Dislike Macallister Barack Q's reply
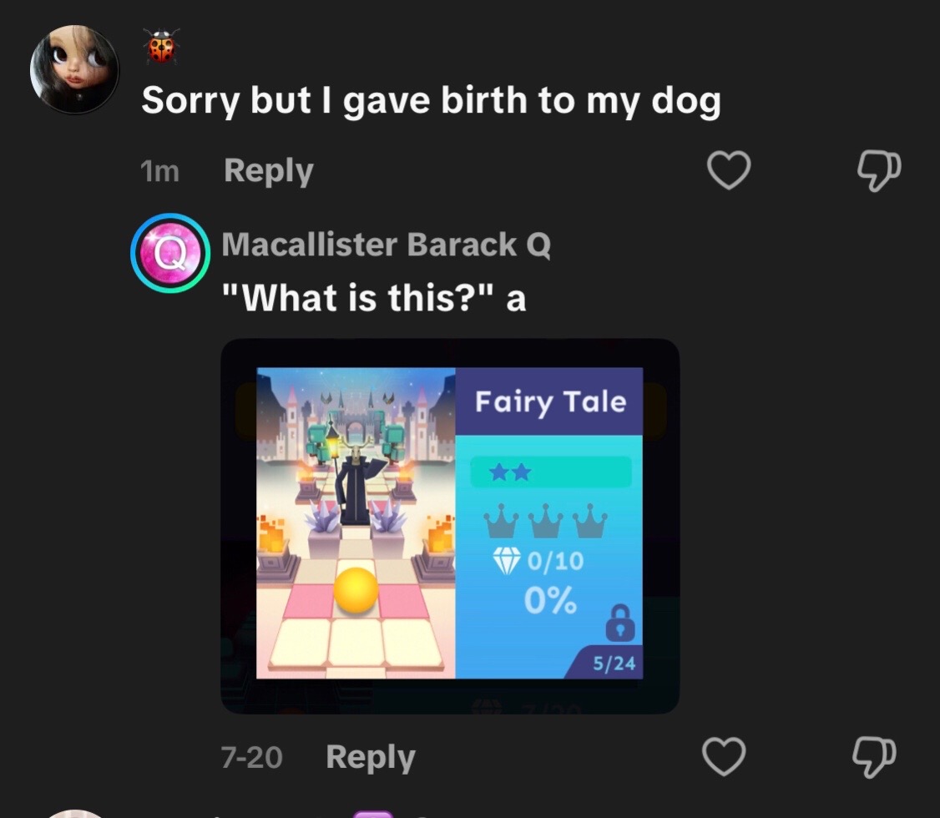The width and height of the screenshot is (940, 818). coord(874,757)
